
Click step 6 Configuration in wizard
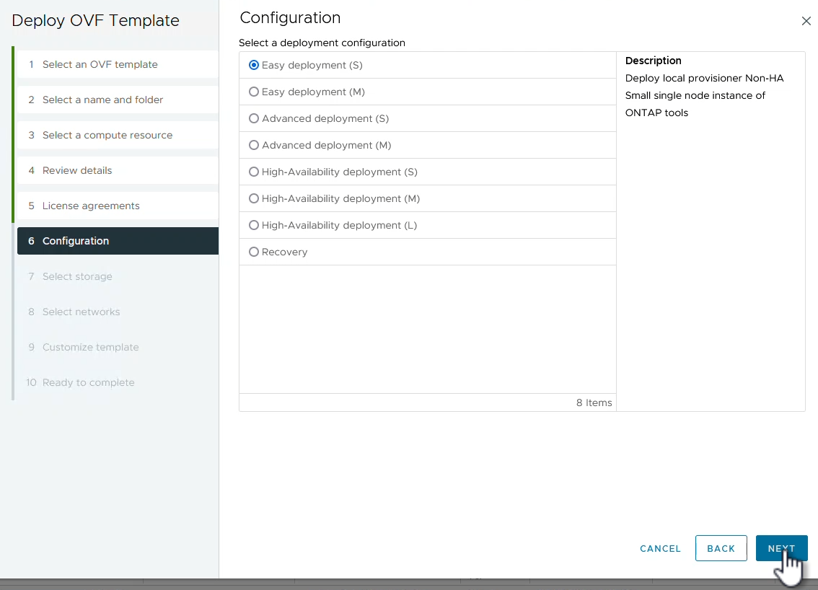[76, 241]
